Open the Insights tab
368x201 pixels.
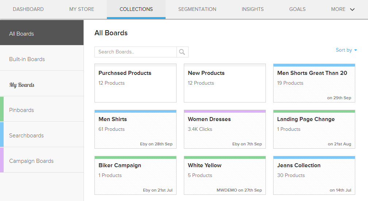(x=252, y=9)
